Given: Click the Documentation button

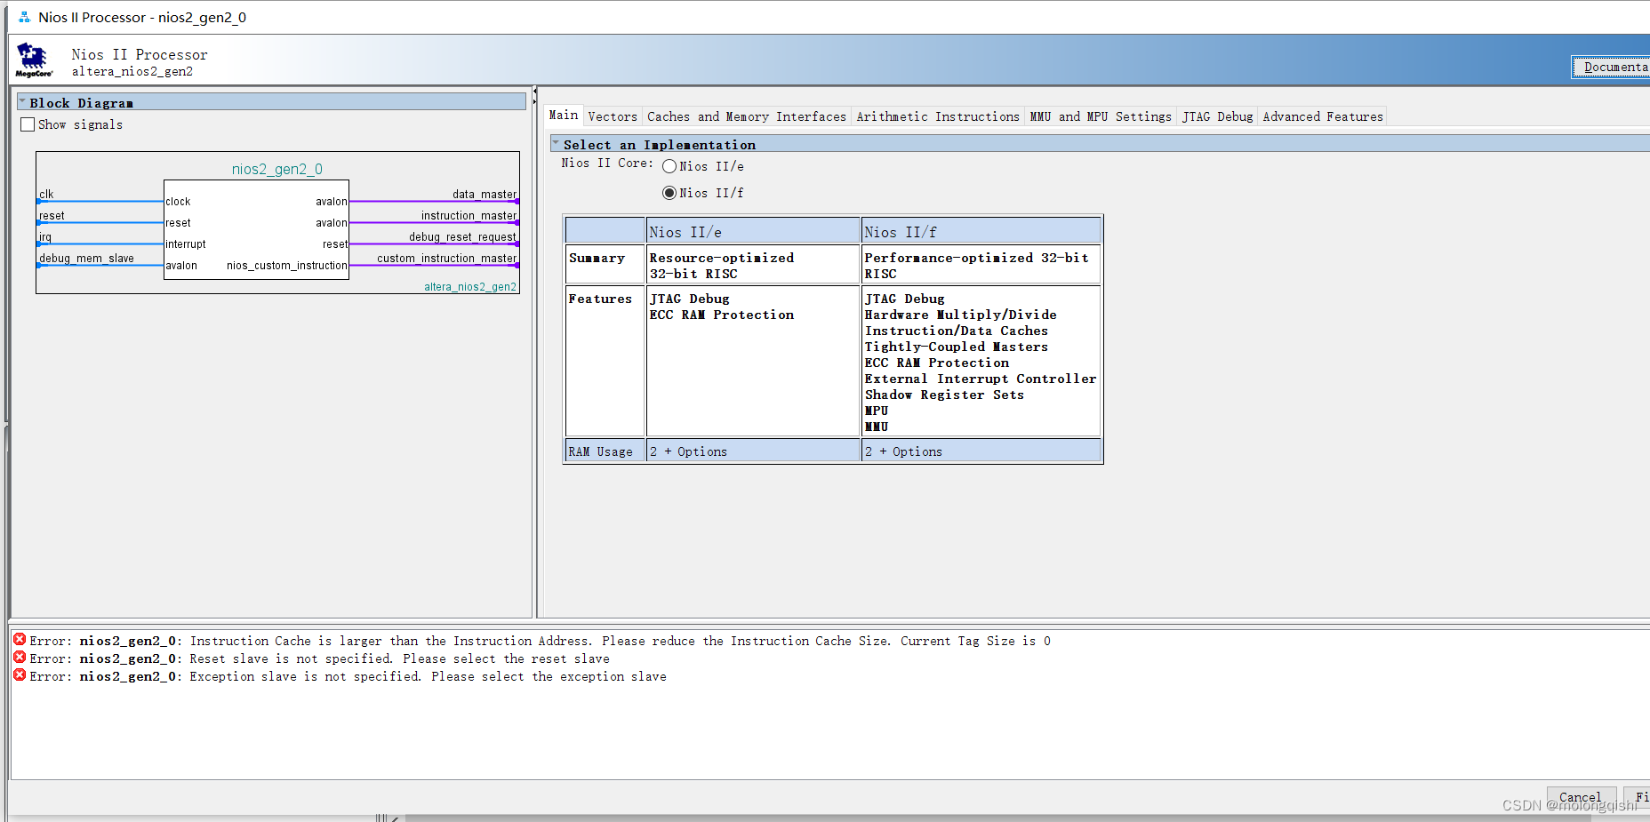Looking at the screenshot, I should [1611, 67].
